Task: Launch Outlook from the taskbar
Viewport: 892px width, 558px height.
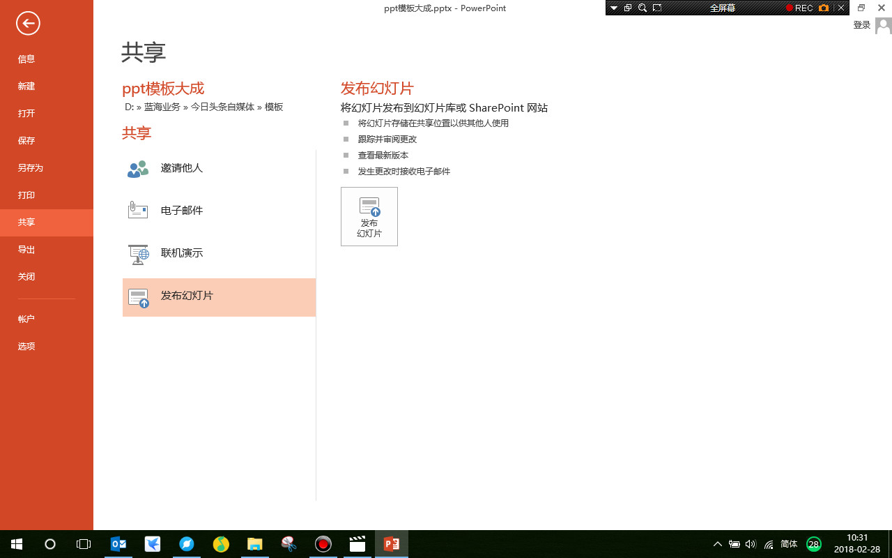Action: (118, 544)
